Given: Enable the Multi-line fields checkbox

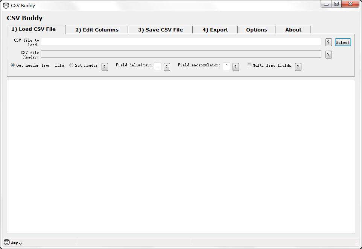Looking at the screenshot, I should (249, 65).
